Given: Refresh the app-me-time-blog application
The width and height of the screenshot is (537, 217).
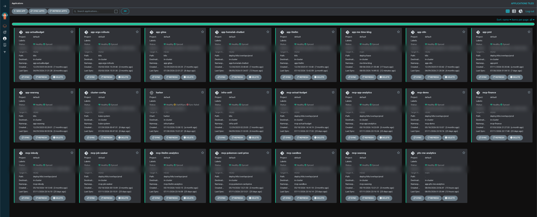Looking at the screenshot, I should pos(368,77).
